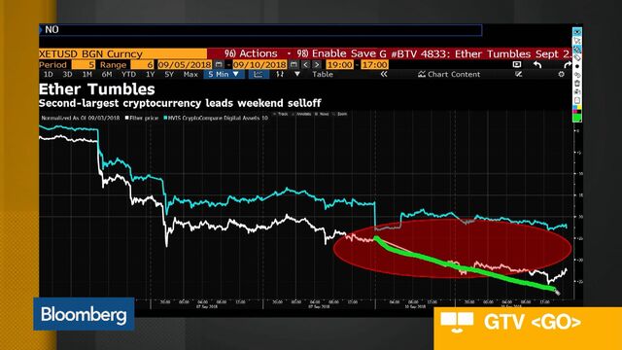Click the previous date range arrow

[305, 65]
